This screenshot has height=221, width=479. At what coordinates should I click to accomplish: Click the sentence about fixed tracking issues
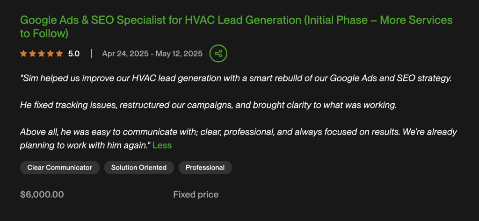point(208,105)
